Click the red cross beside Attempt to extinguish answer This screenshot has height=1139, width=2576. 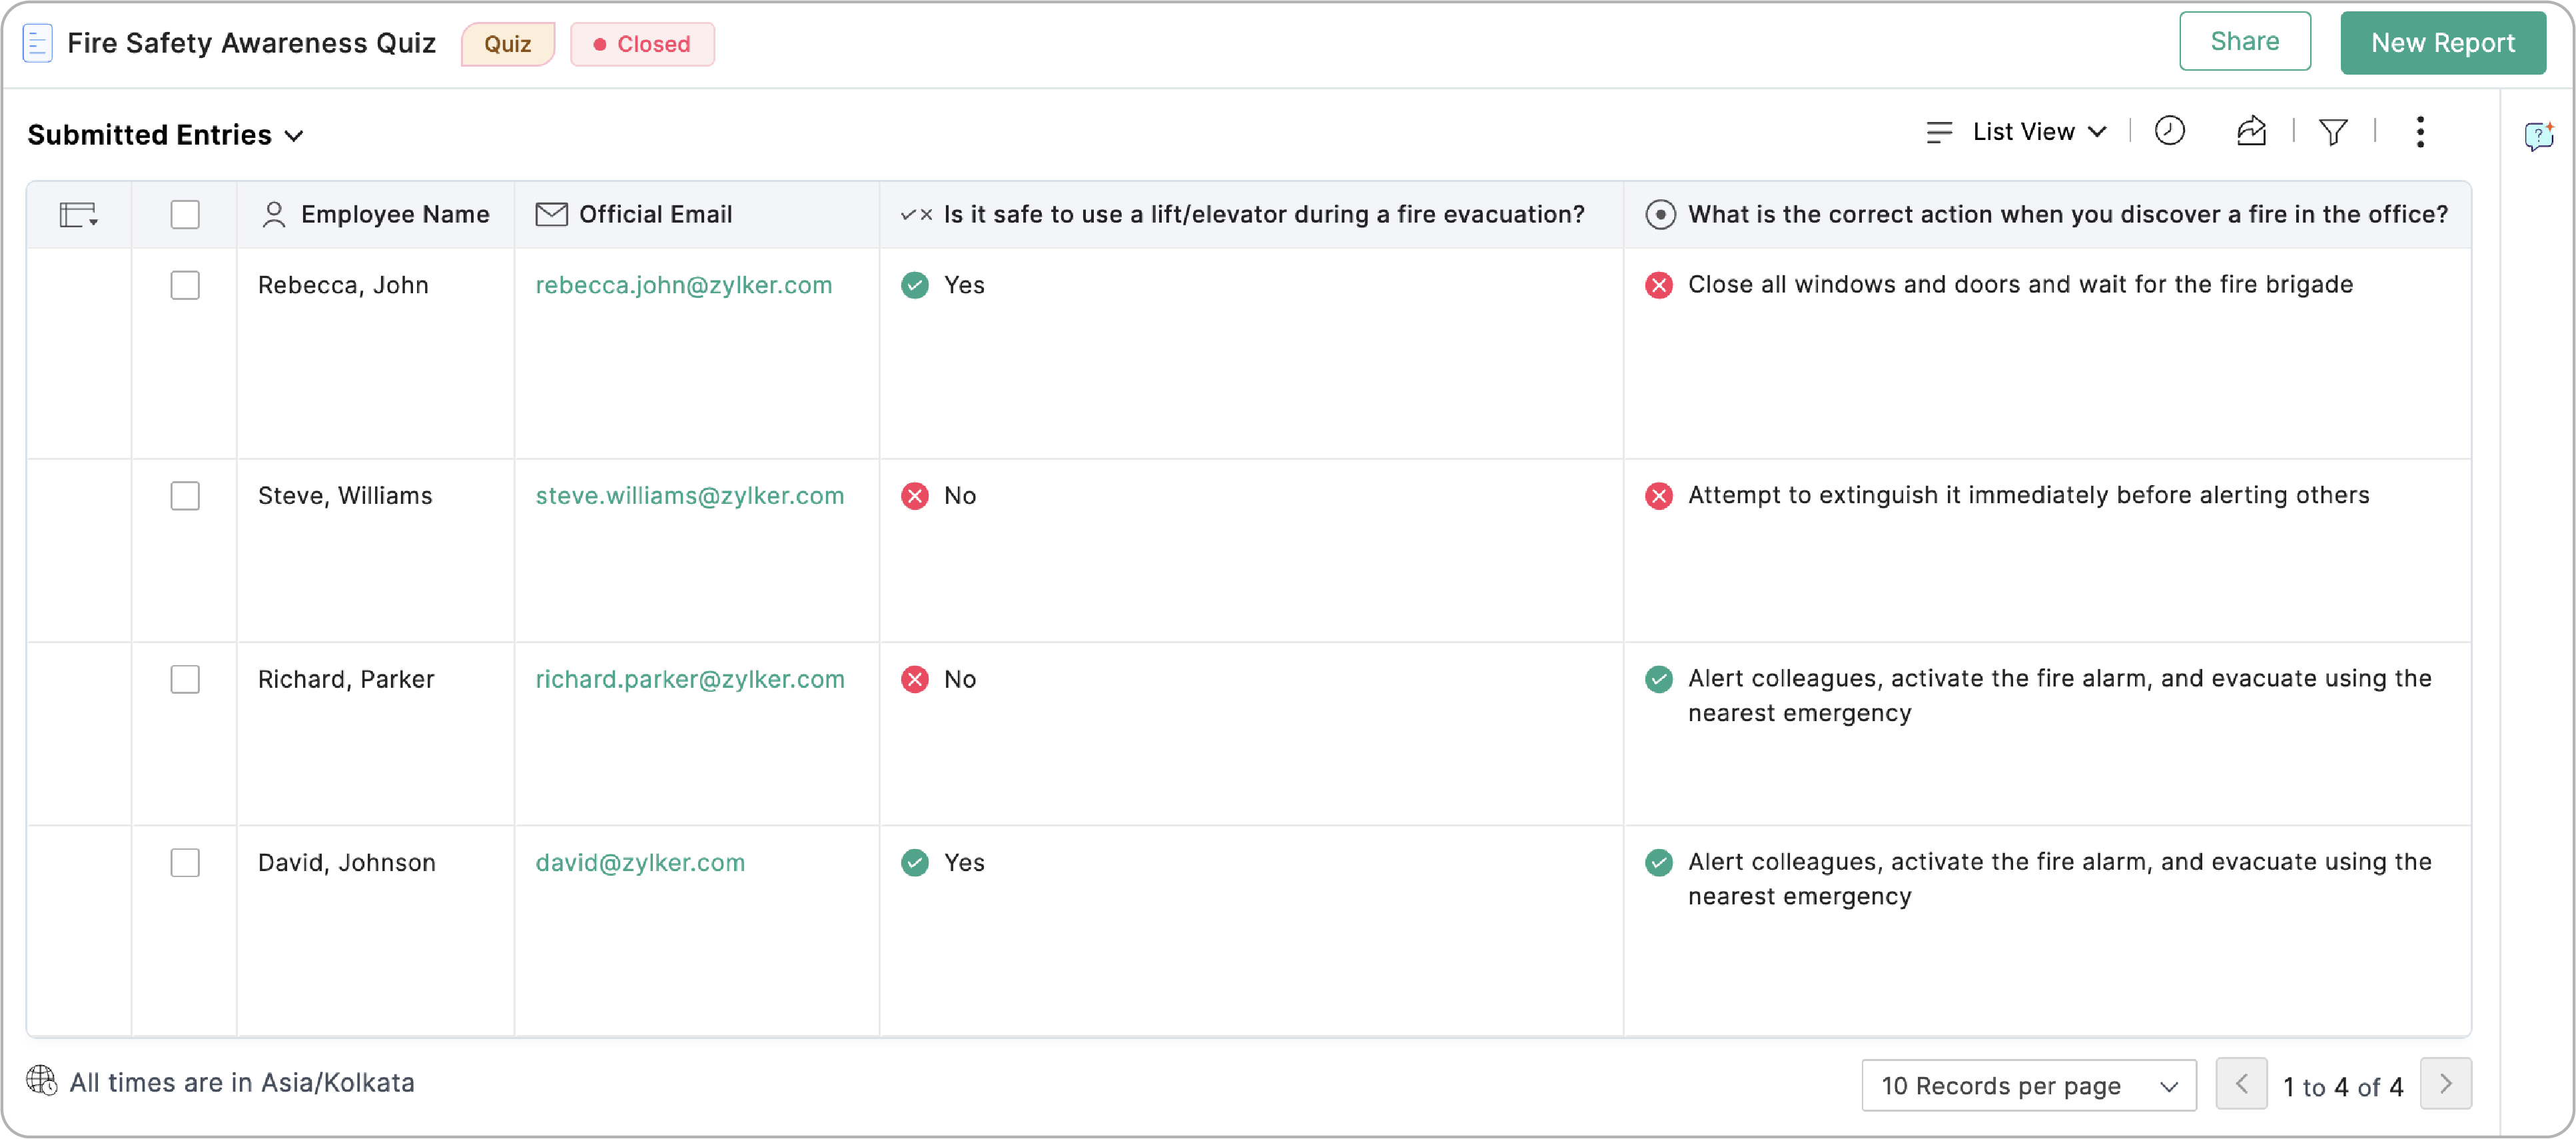(1658, 497)
